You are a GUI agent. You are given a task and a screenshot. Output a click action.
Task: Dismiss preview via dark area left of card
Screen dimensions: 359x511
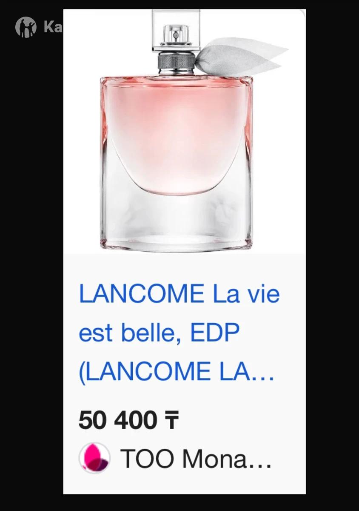tap(31, 255)
